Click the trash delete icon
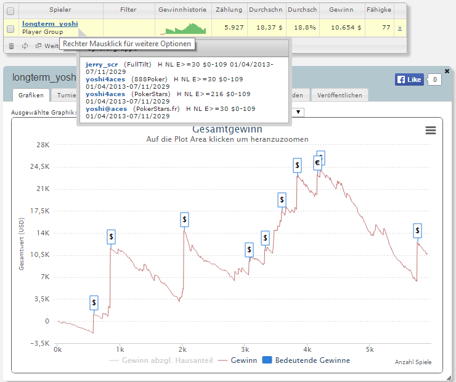This screenshot has height=382, width=456. pos(11,46)
